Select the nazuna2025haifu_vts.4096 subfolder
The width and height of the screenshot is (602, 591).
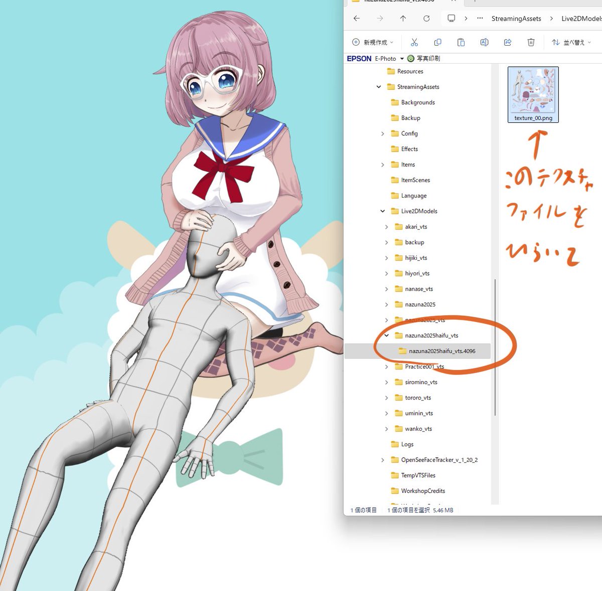coord(437,351)
